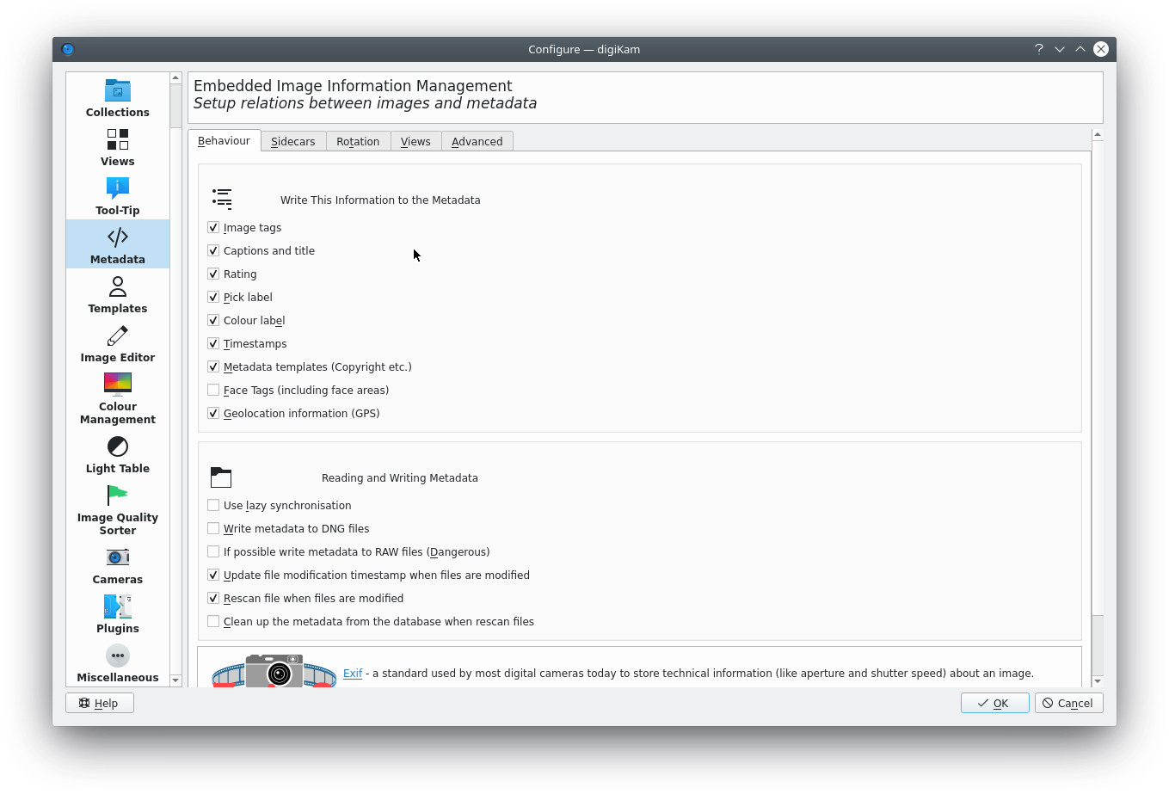The image size is (1169, 794).
Task: Select the Colour Management section
Action: 118,398
